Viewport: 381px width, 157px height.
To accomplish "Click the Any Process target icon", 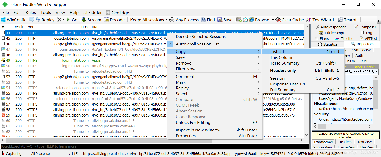I will click(x=172, y=20).
